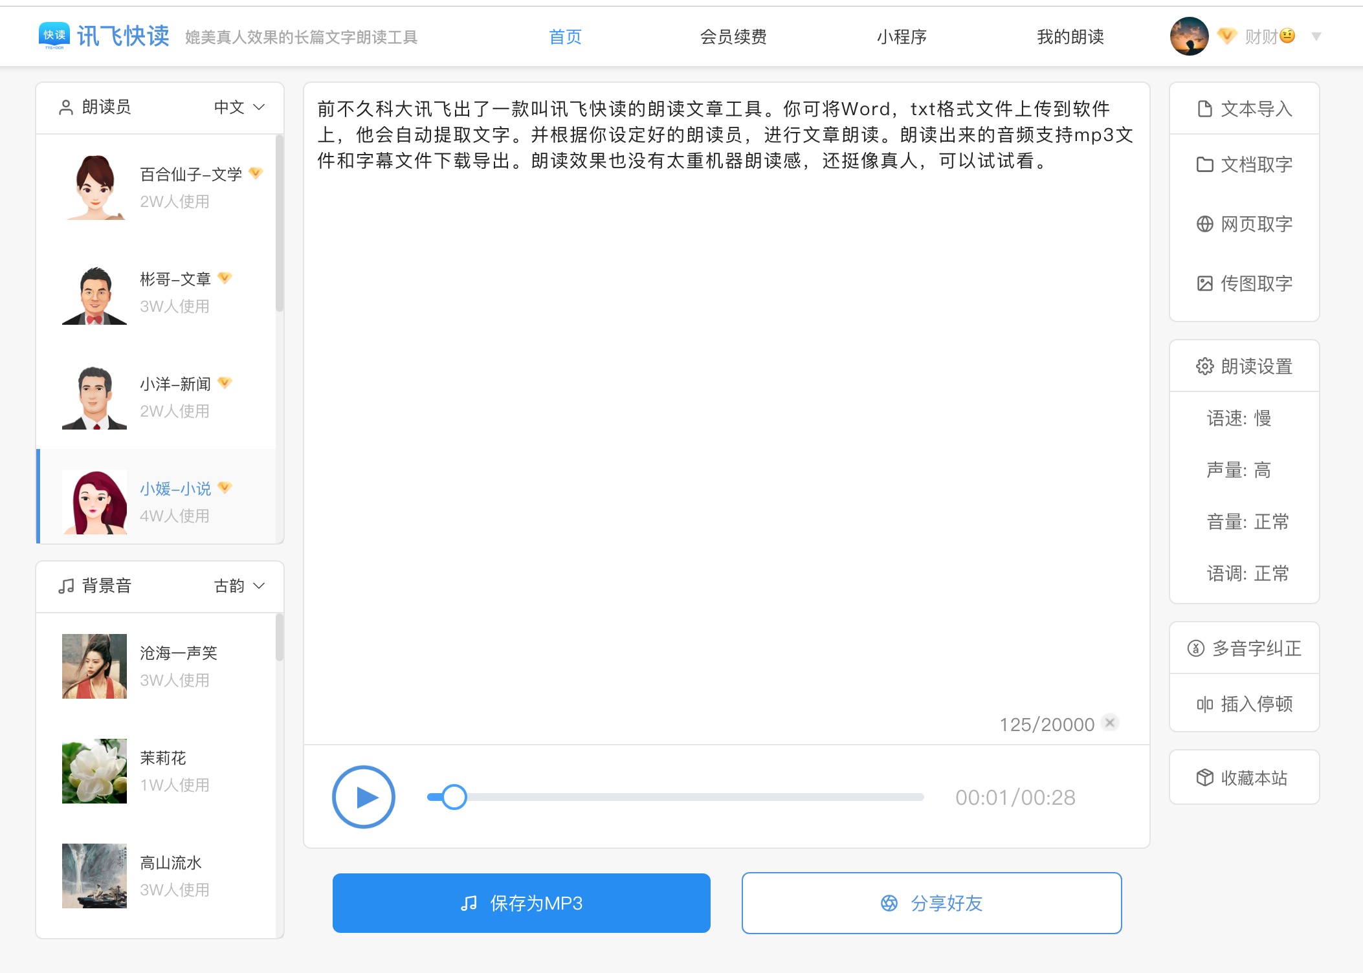Click 分享好友 button

click(x=931, y=903)
